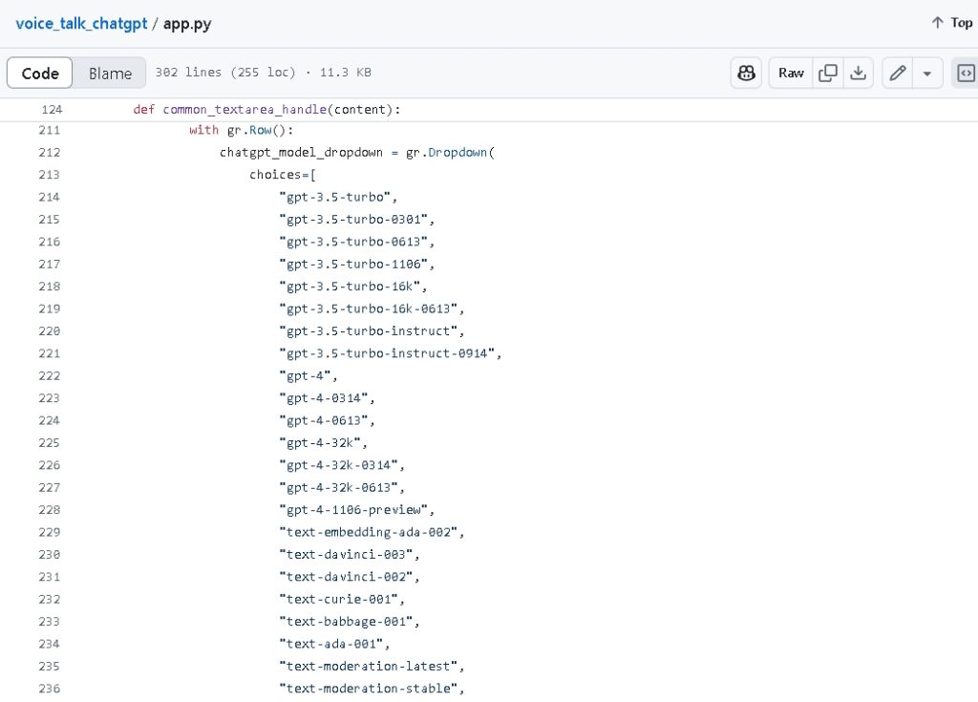Switch to the Blame view
The height and width of the screenshot is (702, 978).
point(110,73)
